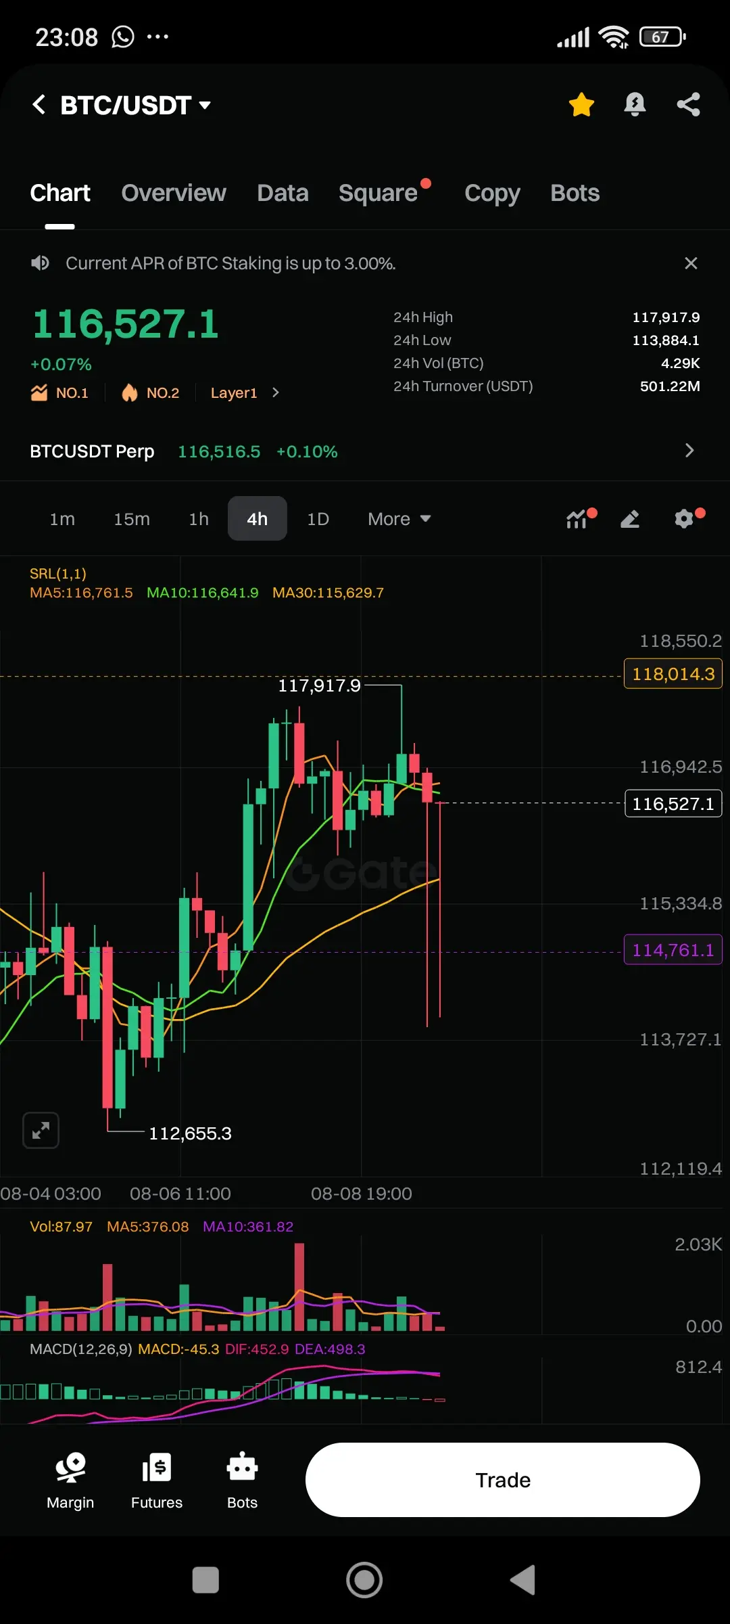Tap the NO.2 hot ranking tag
Screen dimensions: 730x1624
pyautogui.click(x=150, y=392)
